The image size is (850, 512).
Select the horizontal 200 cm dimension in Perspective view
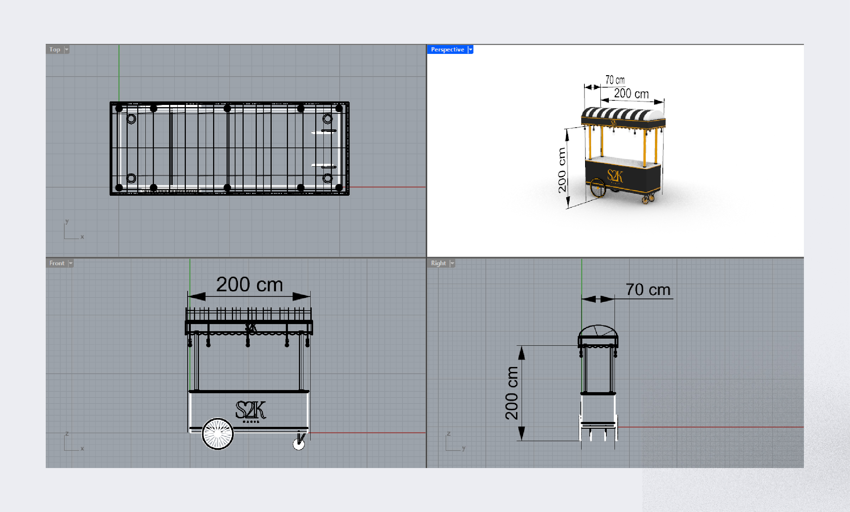(x=631, y=94)
